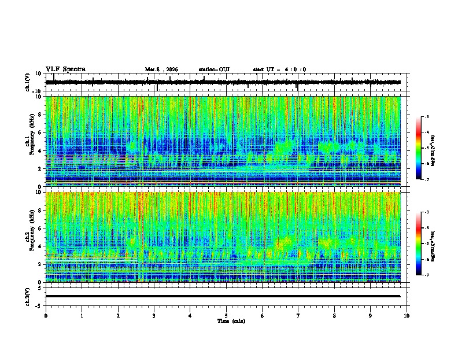Image resolution: width=458 pixels, height=354 pixels.
Task: Click the log(PSD) label beside ch.2 colorbar
Action: (x=433, y=246)
